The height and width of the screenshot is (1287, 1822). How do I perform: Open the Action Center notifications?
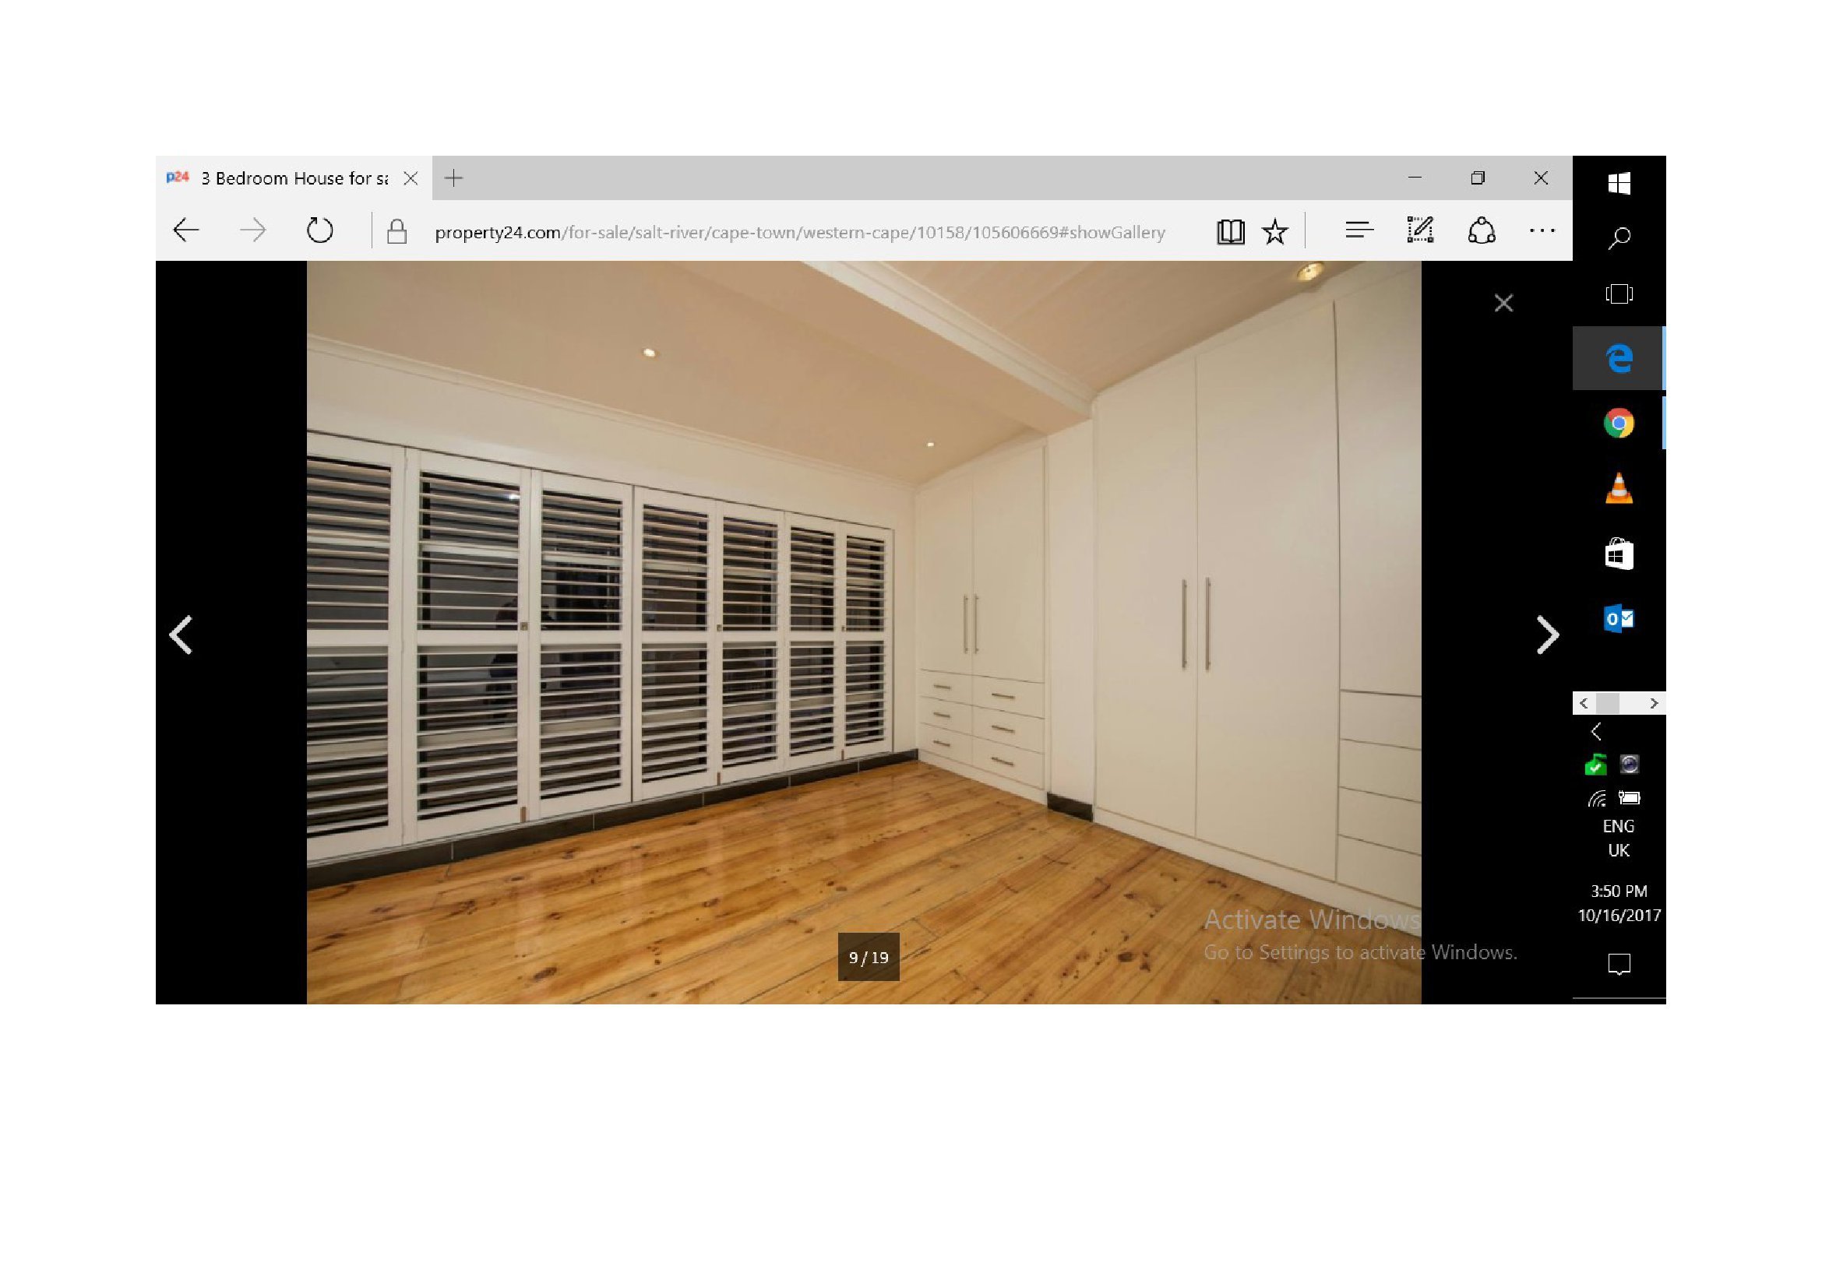tap(1618, 964)
